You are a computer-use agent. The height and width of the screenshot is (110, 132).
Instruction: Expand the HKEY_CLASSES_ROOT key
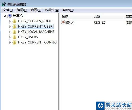coord(10,21)
